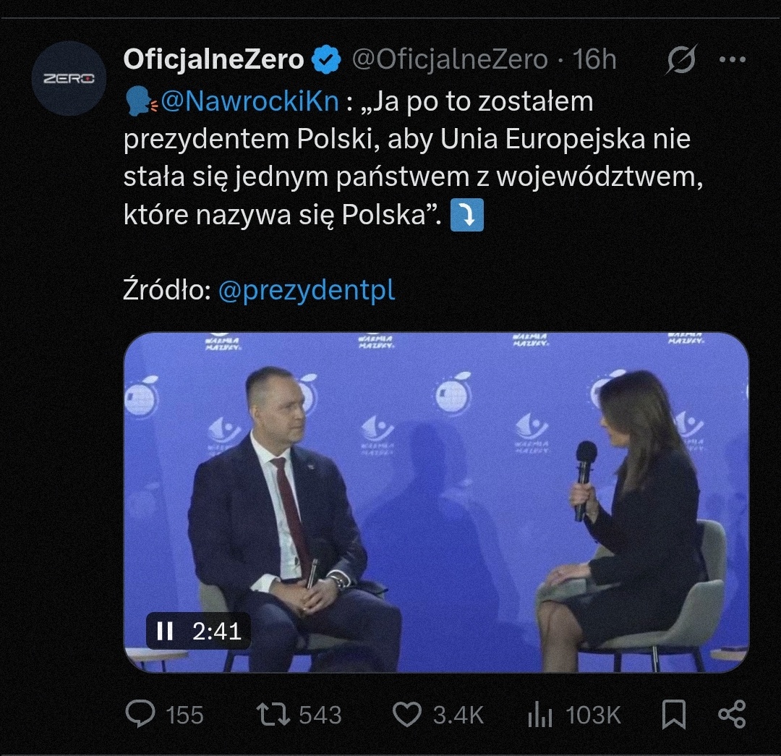
Task: Open the @OficjalneZero handle link
Action: tap(449, 59)
